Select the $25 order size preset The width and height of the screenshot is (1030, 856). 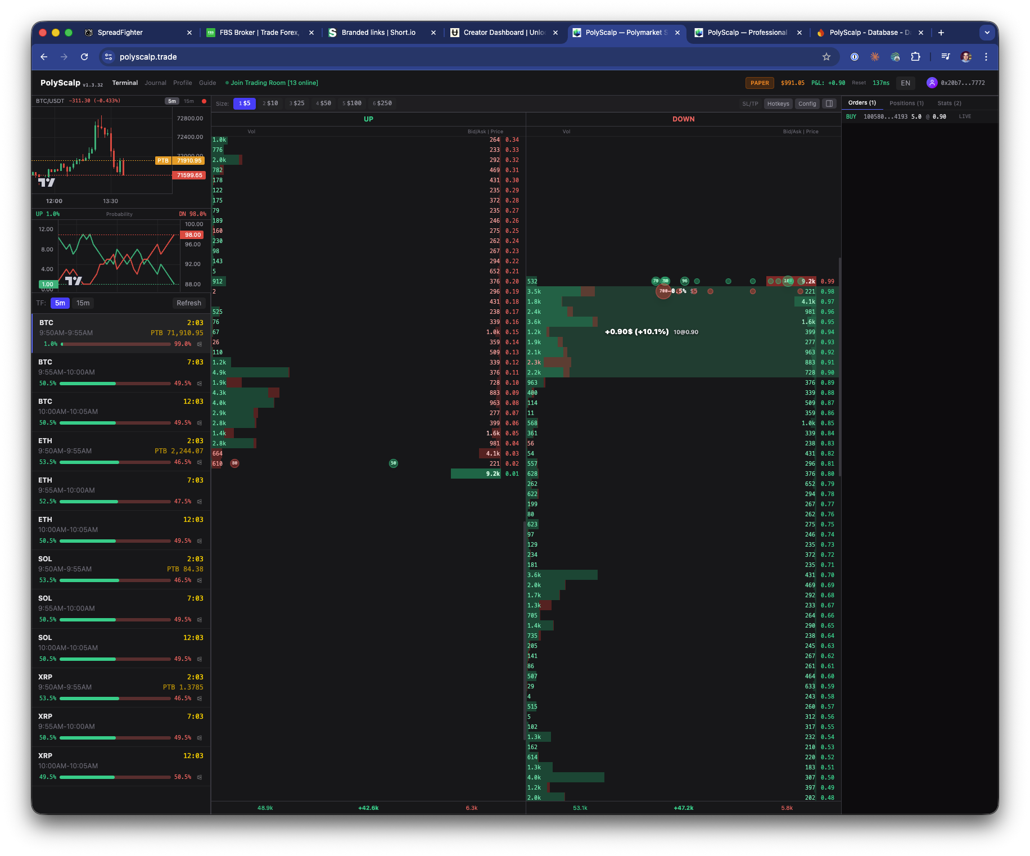coord(297,103)
